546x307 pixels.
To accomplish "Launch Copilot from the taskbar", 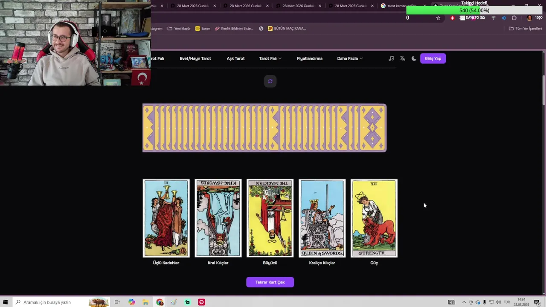I will (131, 302).
